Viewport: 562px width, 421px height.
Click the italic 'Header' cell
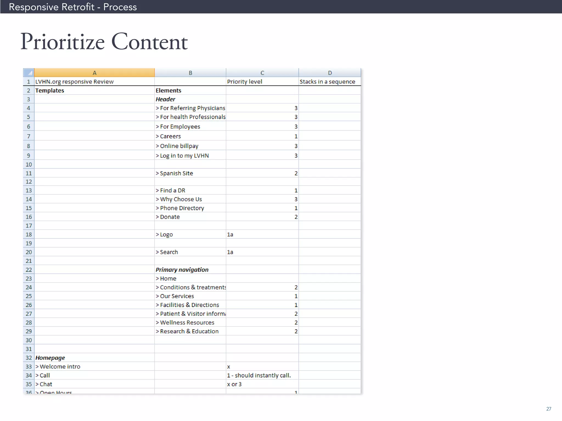pos(190,99)
